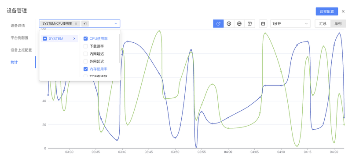Select the 24-hour time range icon
Screen dimensions: 352x168
239,24
